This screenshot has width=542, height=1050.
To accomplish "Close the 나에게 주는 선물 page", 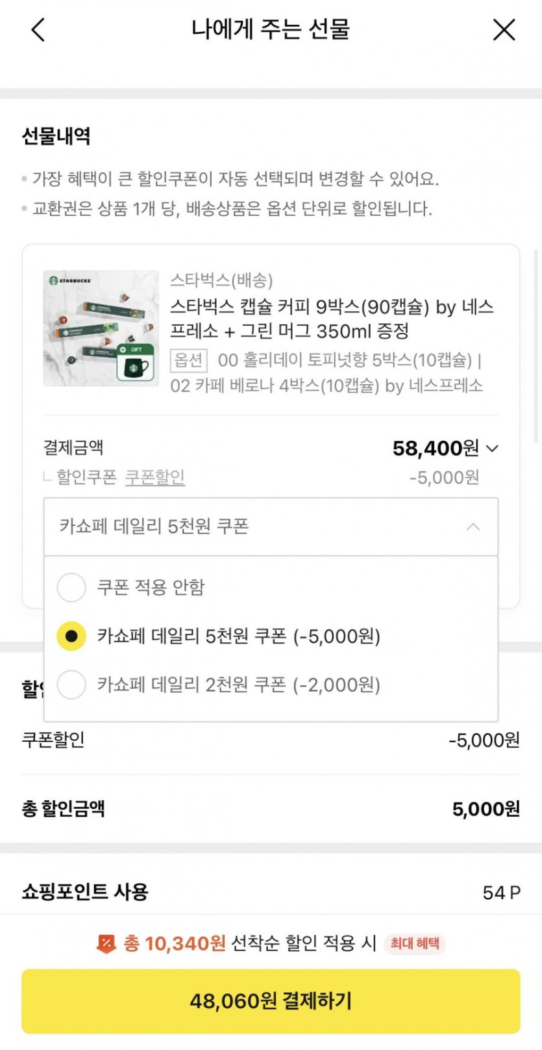I will point(504,30).
